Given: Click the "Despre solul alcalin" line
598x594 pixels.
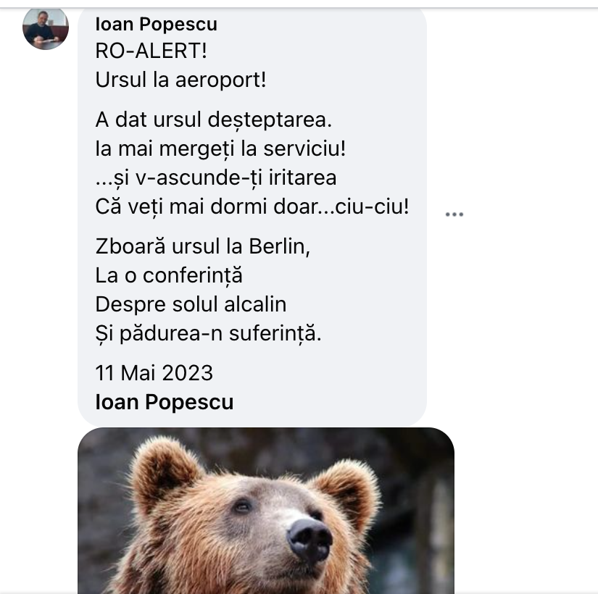Looking at the screenshot, I should click(191, 304).
